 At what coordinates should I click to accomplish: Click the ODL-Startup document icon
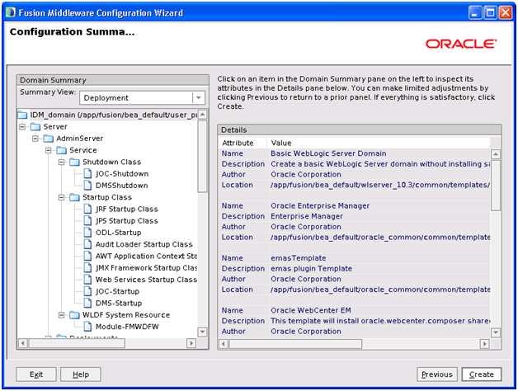pyautogui.click(x=87, y=233)
